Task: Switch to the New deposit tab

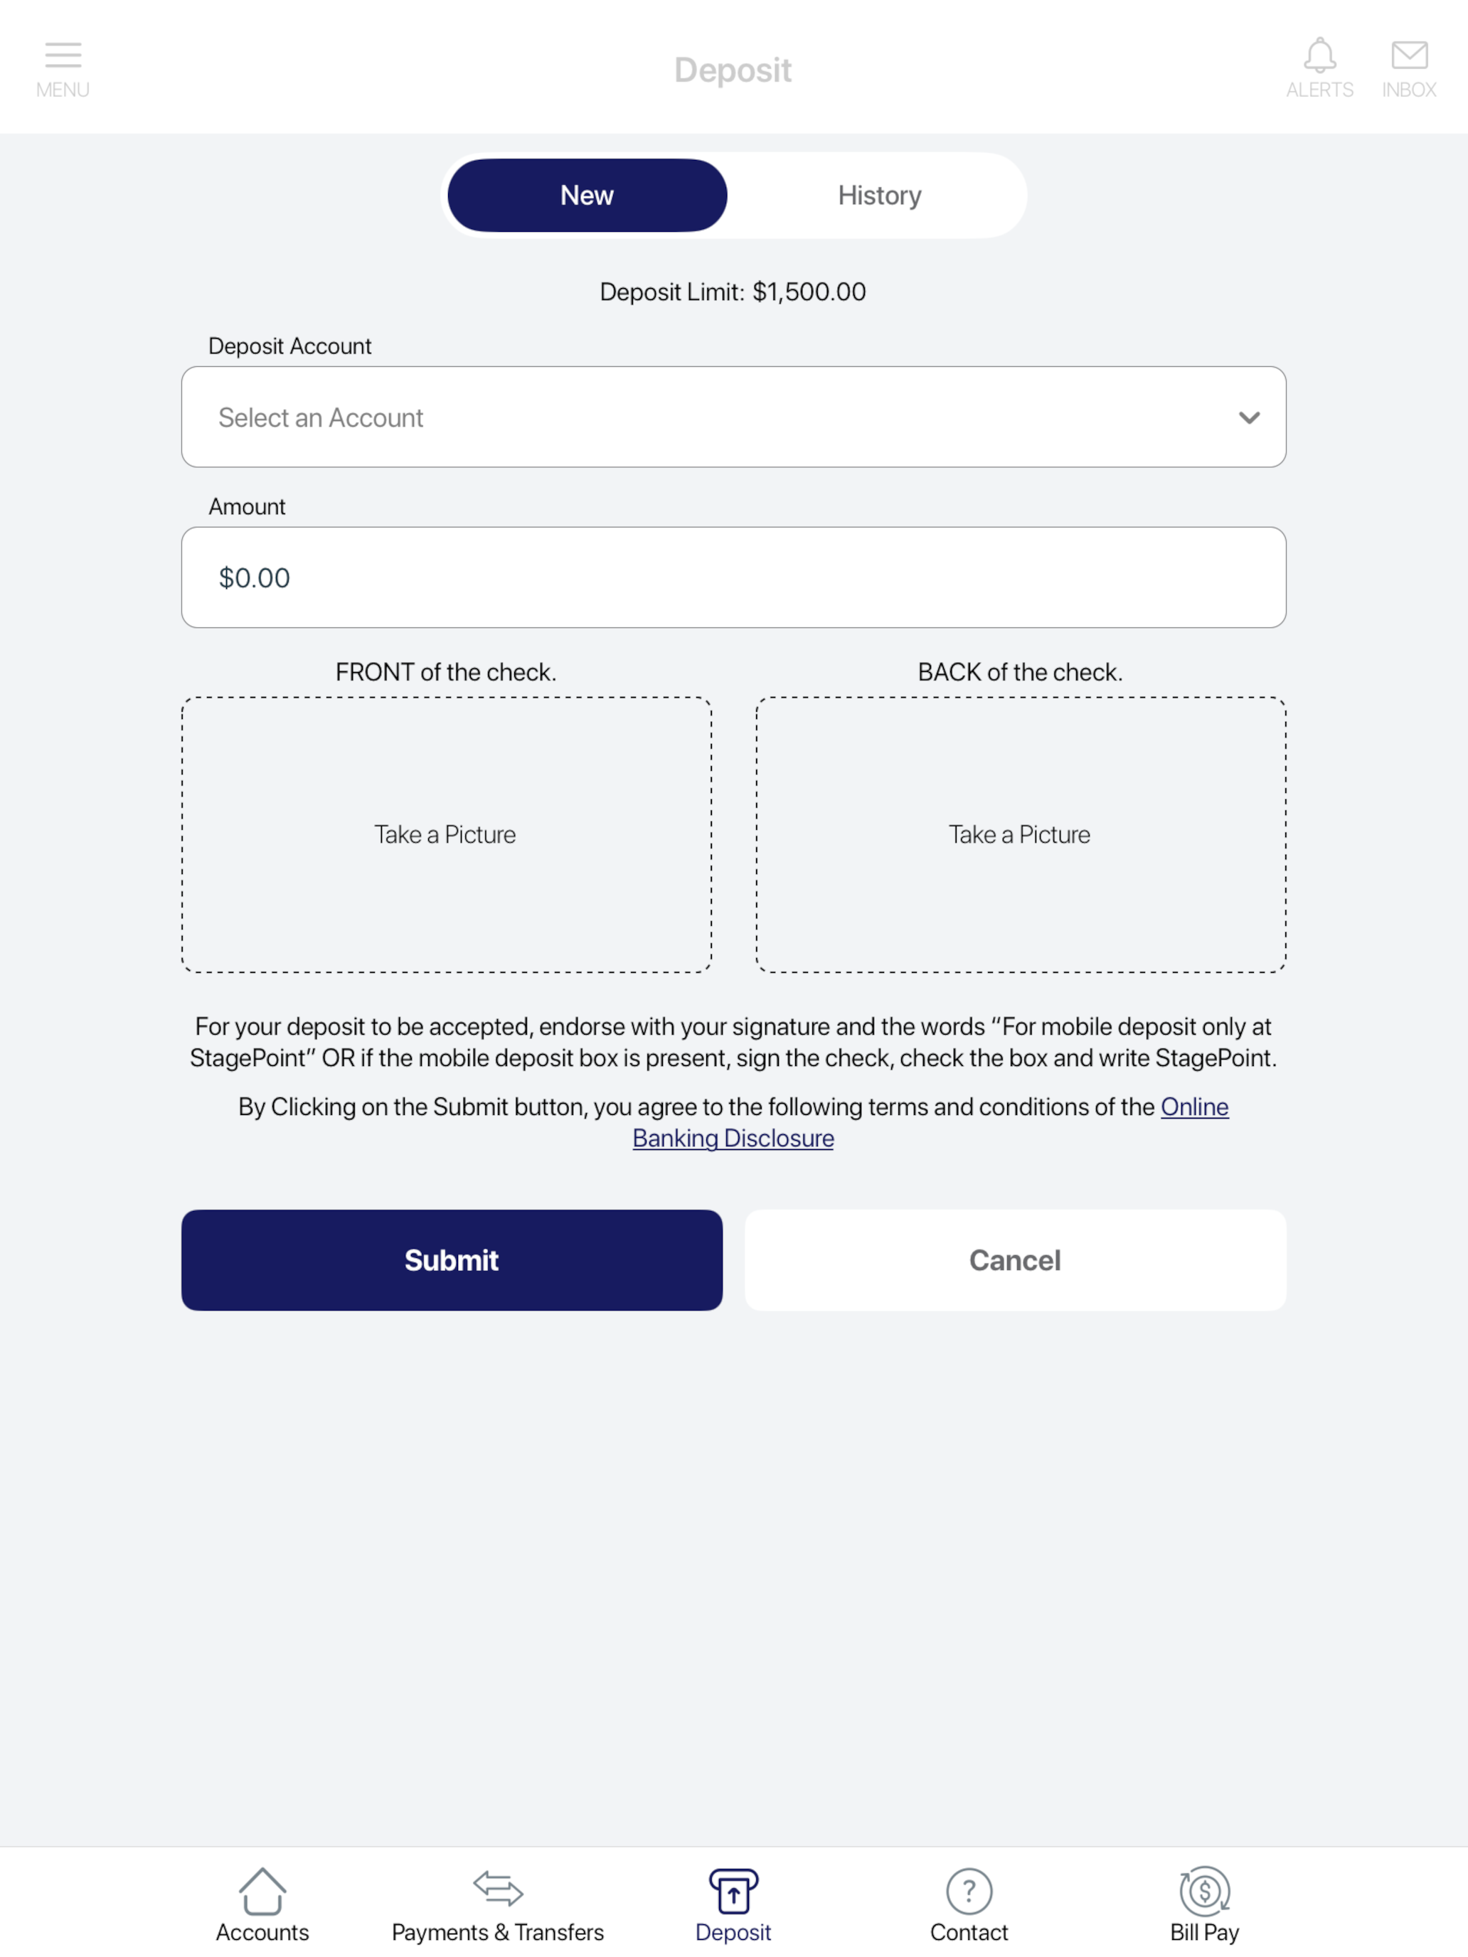Action: point(587,196)
